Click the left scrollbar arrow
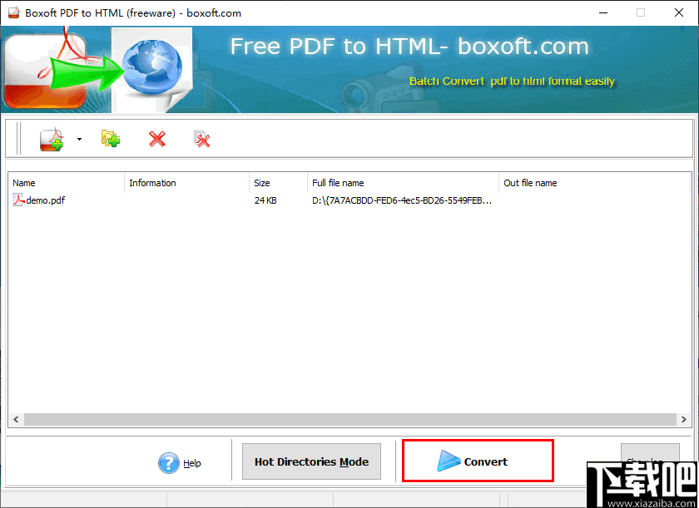 (x=16, y=419)
